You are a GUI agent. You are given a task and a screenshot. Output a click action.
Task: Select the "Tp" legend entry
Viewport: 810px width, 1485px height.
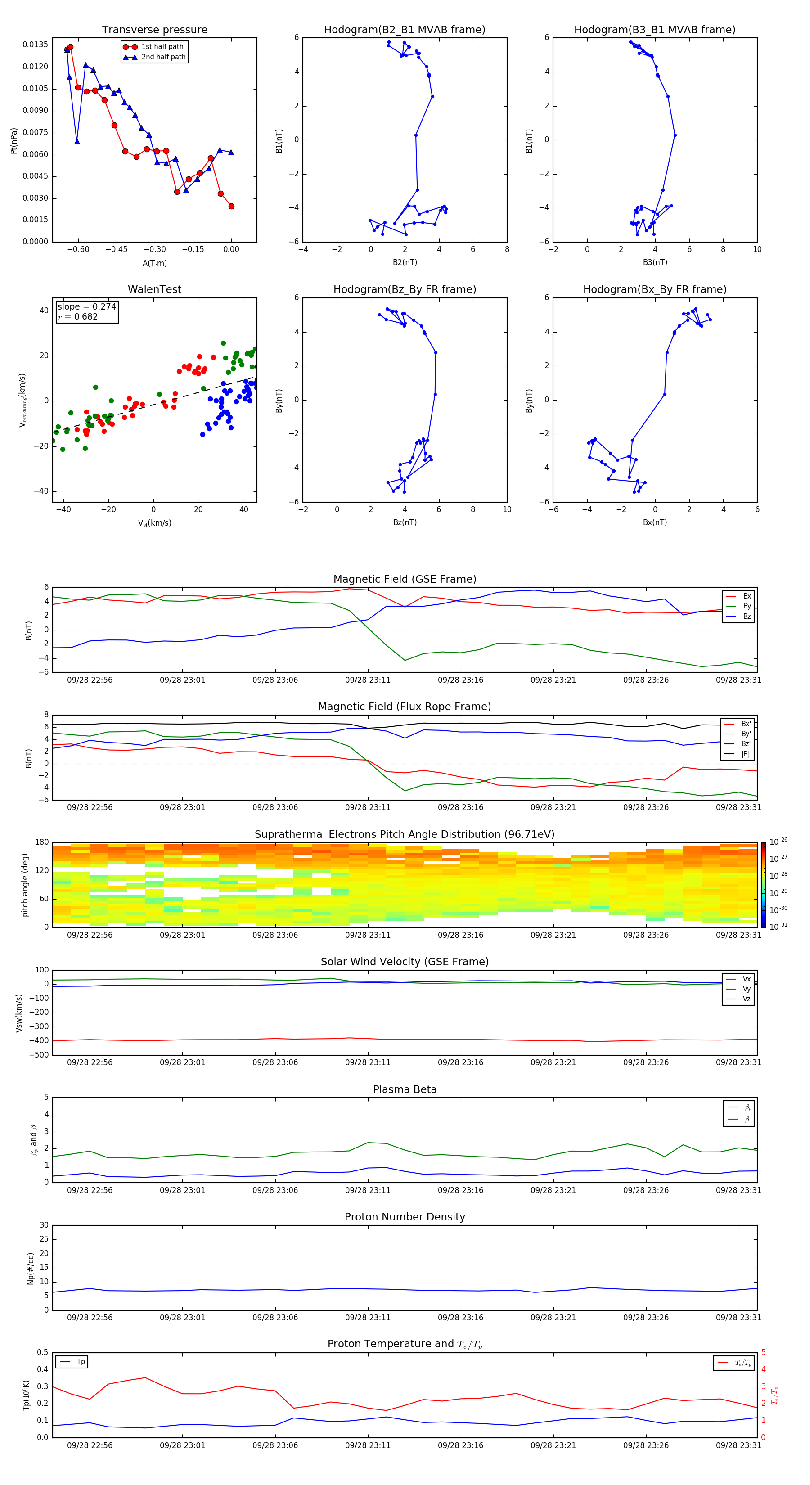[72, 1362]
